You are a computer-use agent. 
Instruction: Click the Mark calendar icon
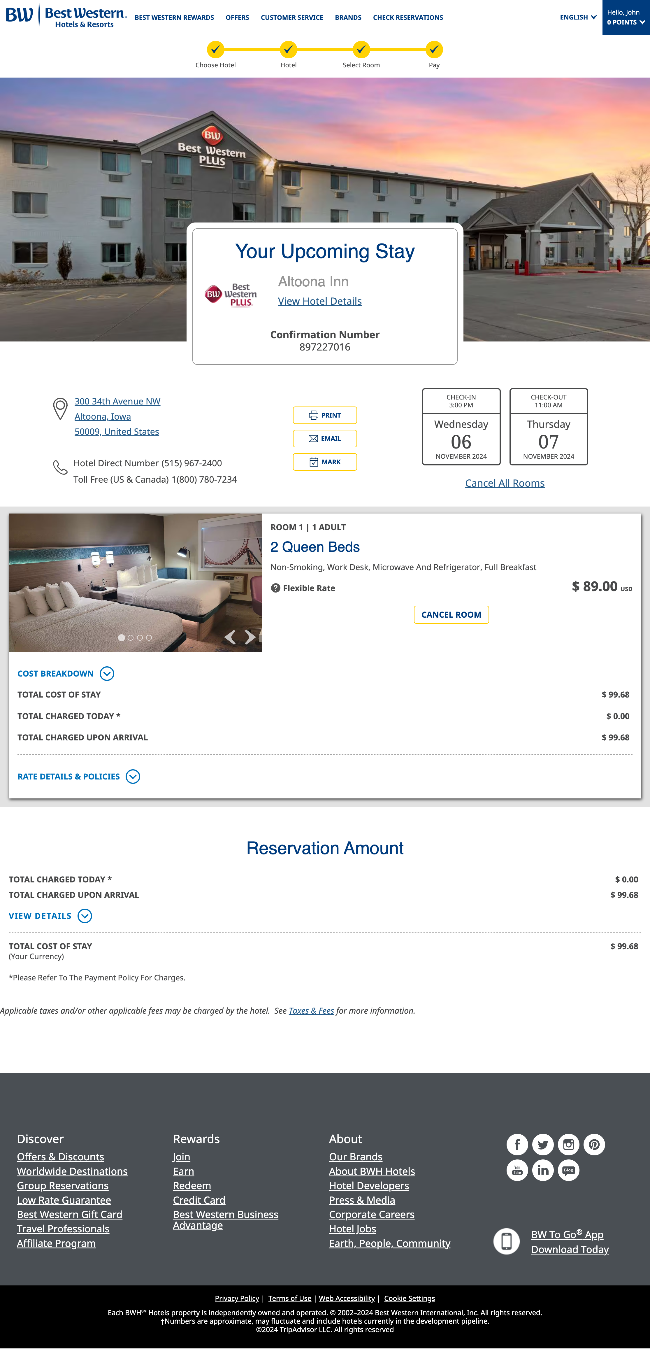[313, 462]
